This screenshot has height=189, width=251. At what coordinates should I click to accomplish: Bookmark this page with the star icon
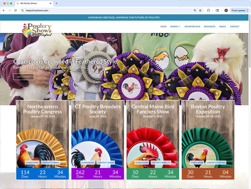pyautogui.click(x=200, y=11)
